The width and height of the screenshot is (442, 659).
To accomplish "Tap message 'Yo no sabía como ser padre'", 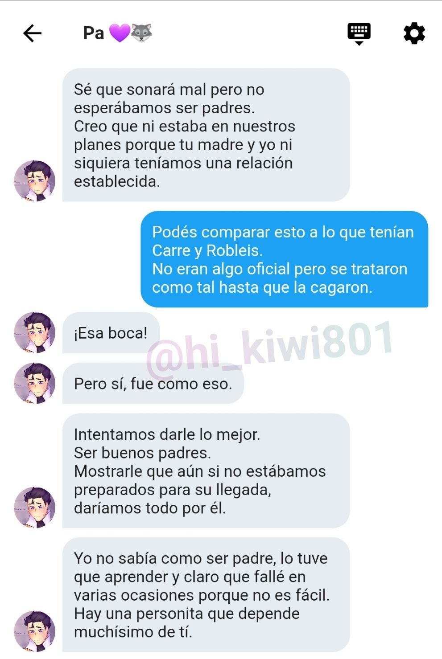I will point(206,595).
